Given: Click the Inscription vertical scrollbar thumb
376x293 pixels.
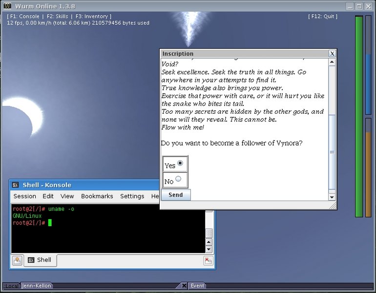Looking at the screenshot, I should (x=332, y=152).
